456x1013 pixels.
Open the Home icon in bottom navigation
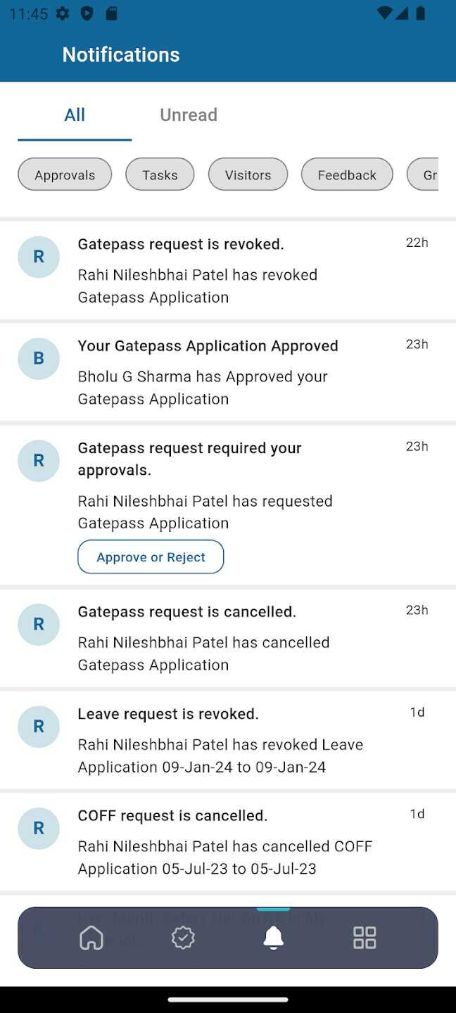(x=91, y=937)
